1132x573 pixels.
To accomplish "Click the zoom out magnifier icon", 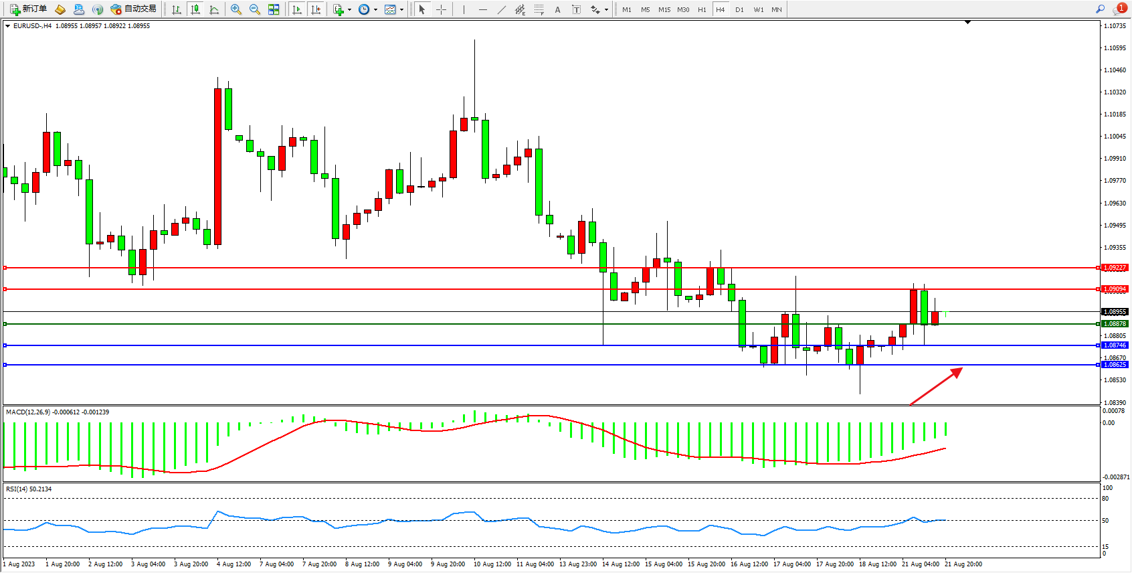I will point(255,9).
